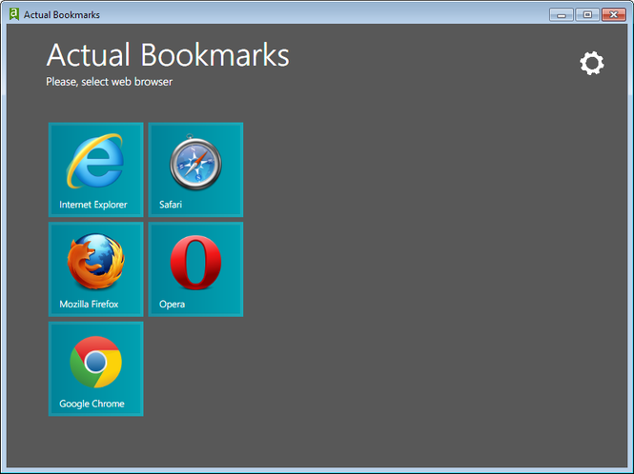Click the "Please, select web browser" subtitle
The image size is (634, 474).
(x=109, y=82)
